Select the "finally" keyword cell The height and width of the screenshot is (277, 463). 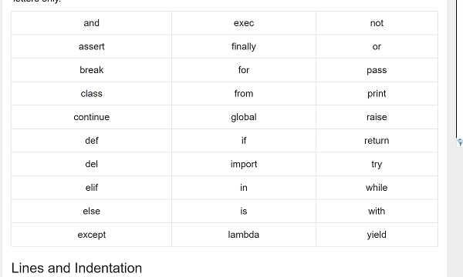(244, 46)
